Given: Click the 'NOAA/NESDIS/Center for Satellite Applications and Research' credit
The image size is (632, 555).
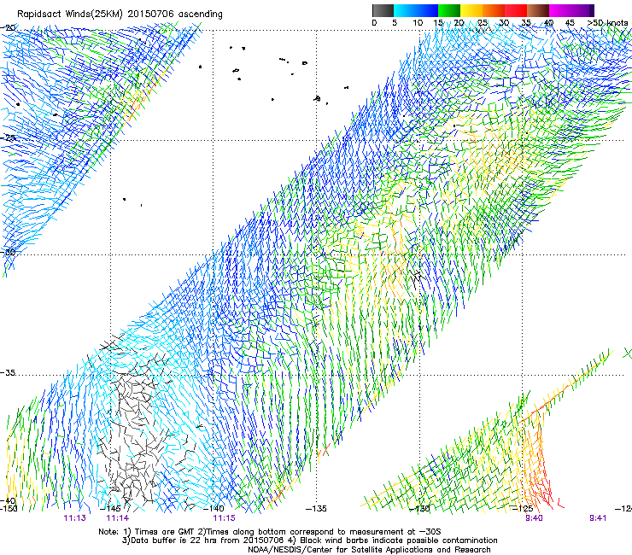Looking at the screenshot, I should point(369,550).
